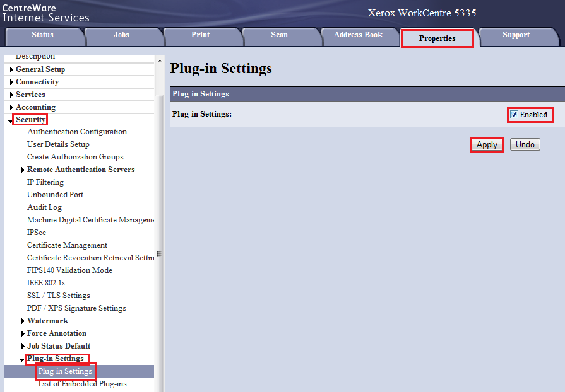This screenshot has height=392, width=565.
Task: Go to the Support tab
Action: tap(516, 35)
